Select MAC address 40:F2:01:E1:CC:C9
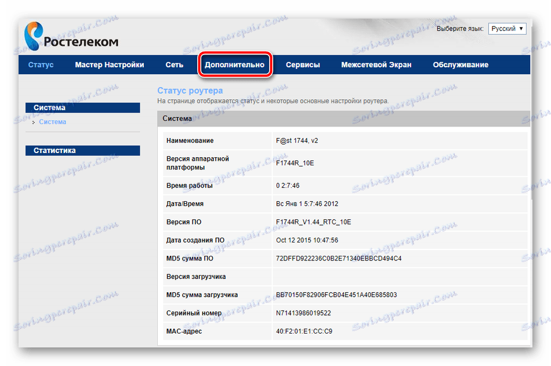 point(304,331)
